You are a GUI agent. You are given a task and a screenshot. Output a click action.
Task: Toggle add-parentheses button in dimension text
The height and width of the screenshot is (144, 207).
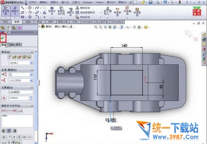tap(4, 111)
